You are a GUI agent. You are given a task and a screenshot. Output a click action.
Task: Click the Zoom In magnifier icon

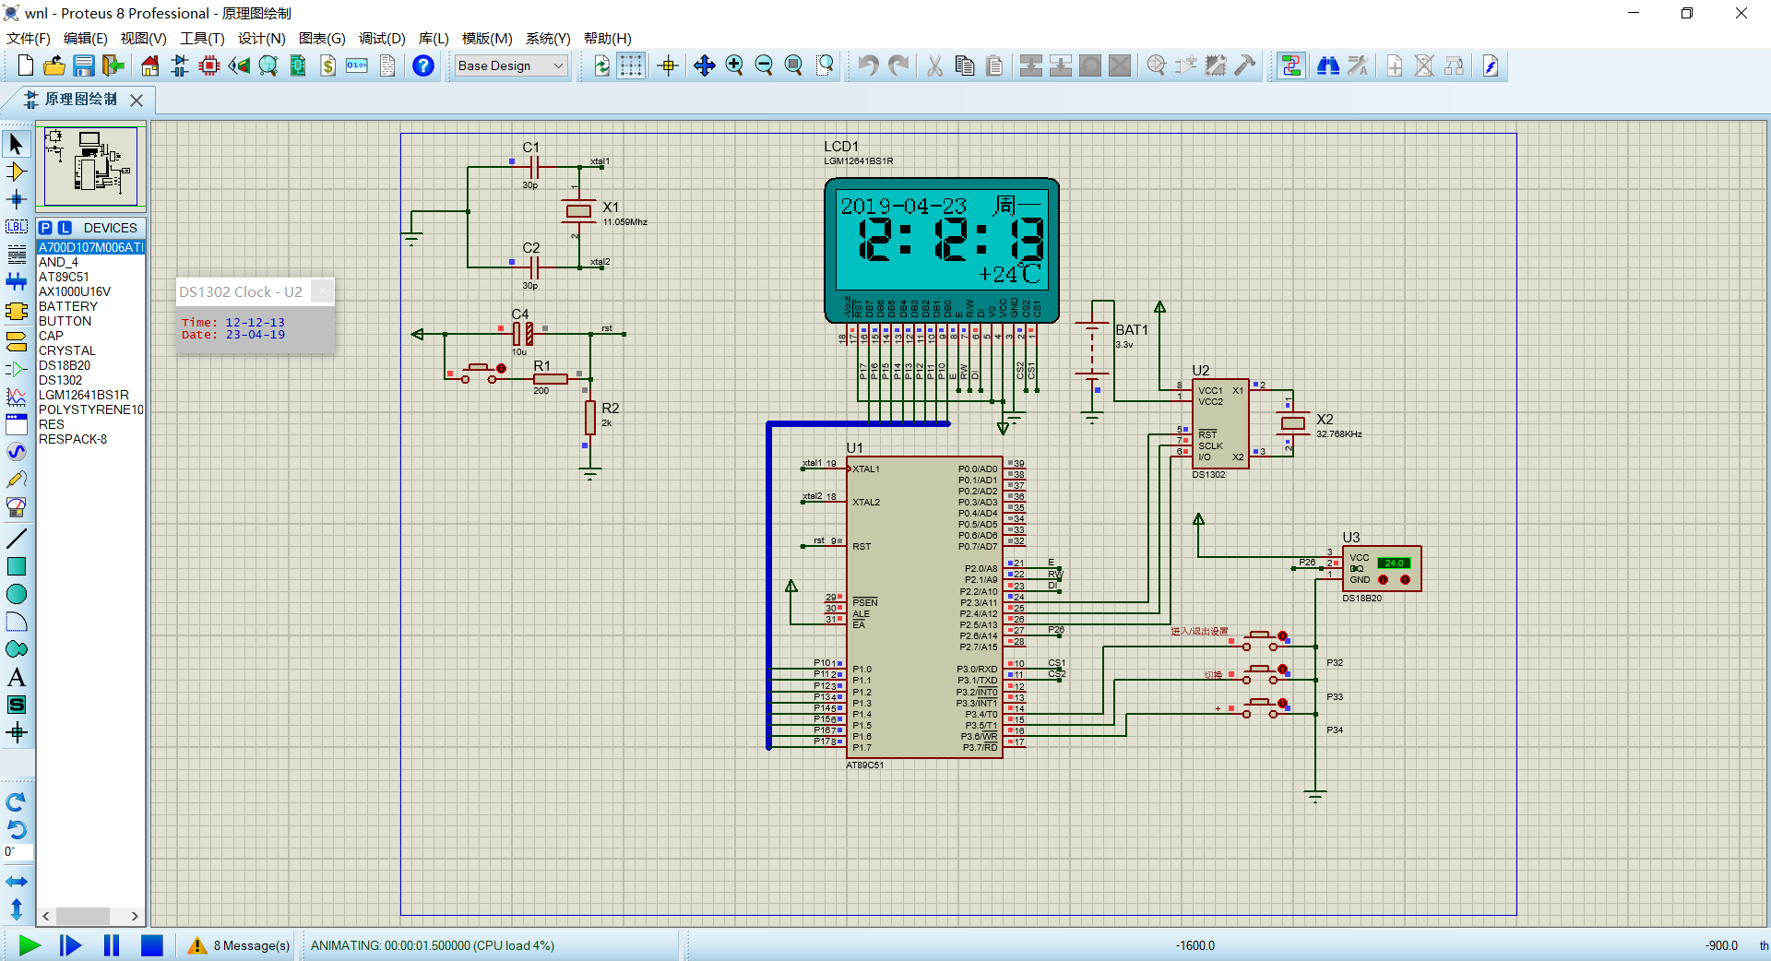coord(734,65)
